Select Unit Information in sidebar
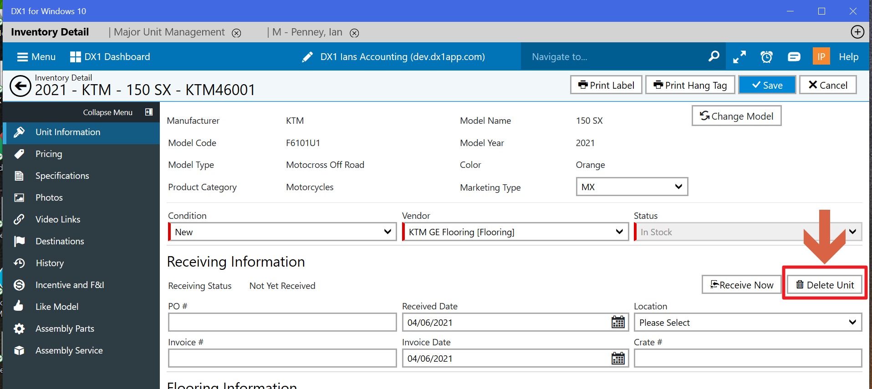The image size is (872, 389). click(82, 132)
